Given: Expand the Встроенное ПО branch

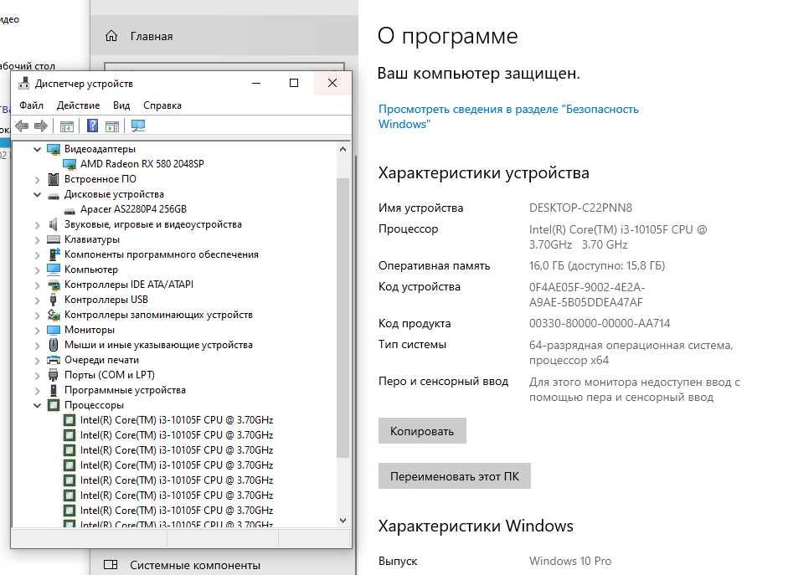Looking at the screenshot, I should pyautogui.click(x=37, y=179).
